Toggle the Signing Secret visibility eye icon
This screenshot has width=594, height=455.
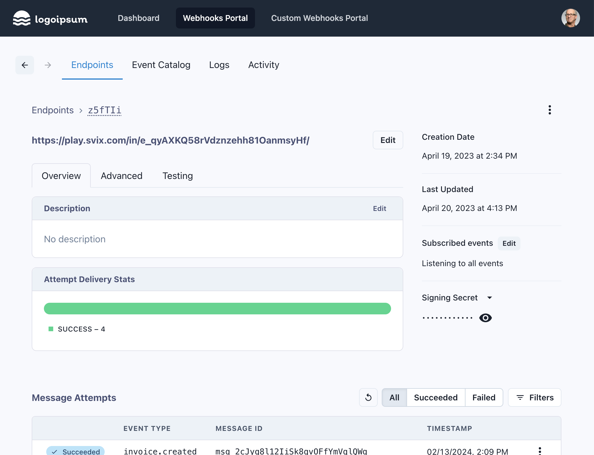coord(486,317)
